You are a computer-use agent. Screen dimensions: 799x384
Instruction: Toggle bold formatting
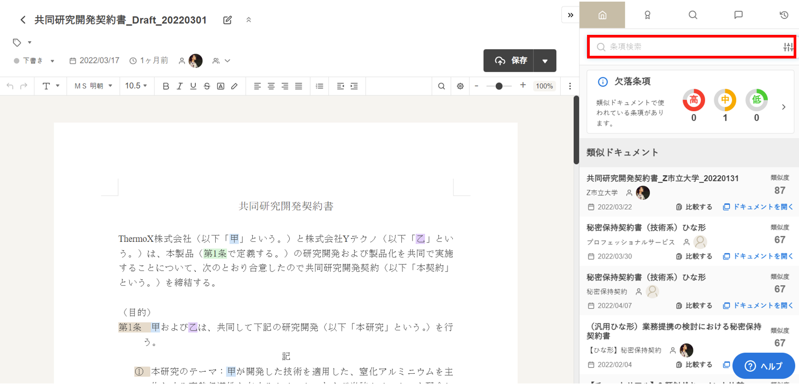pyautogui.click(x=166, y=86)
